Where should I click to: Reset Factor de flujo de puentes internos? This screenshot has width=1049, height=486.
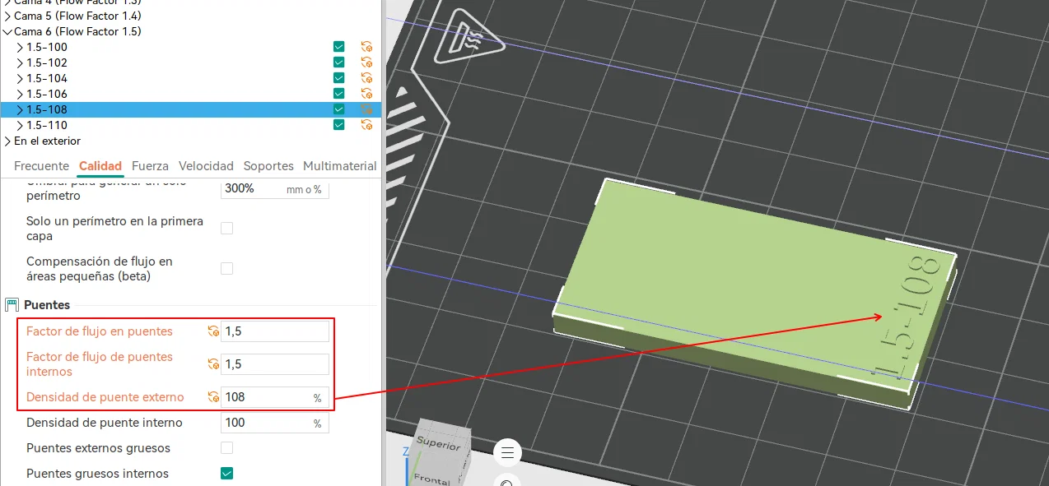point(213,363)
